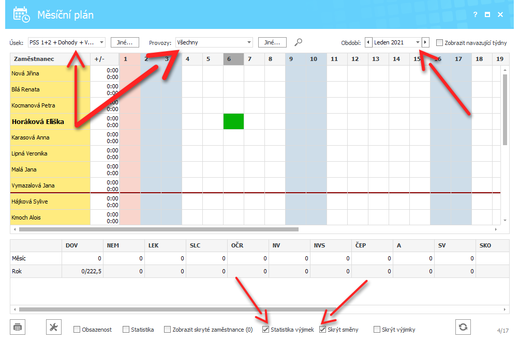Click the Rok row label

click(17, 271)
